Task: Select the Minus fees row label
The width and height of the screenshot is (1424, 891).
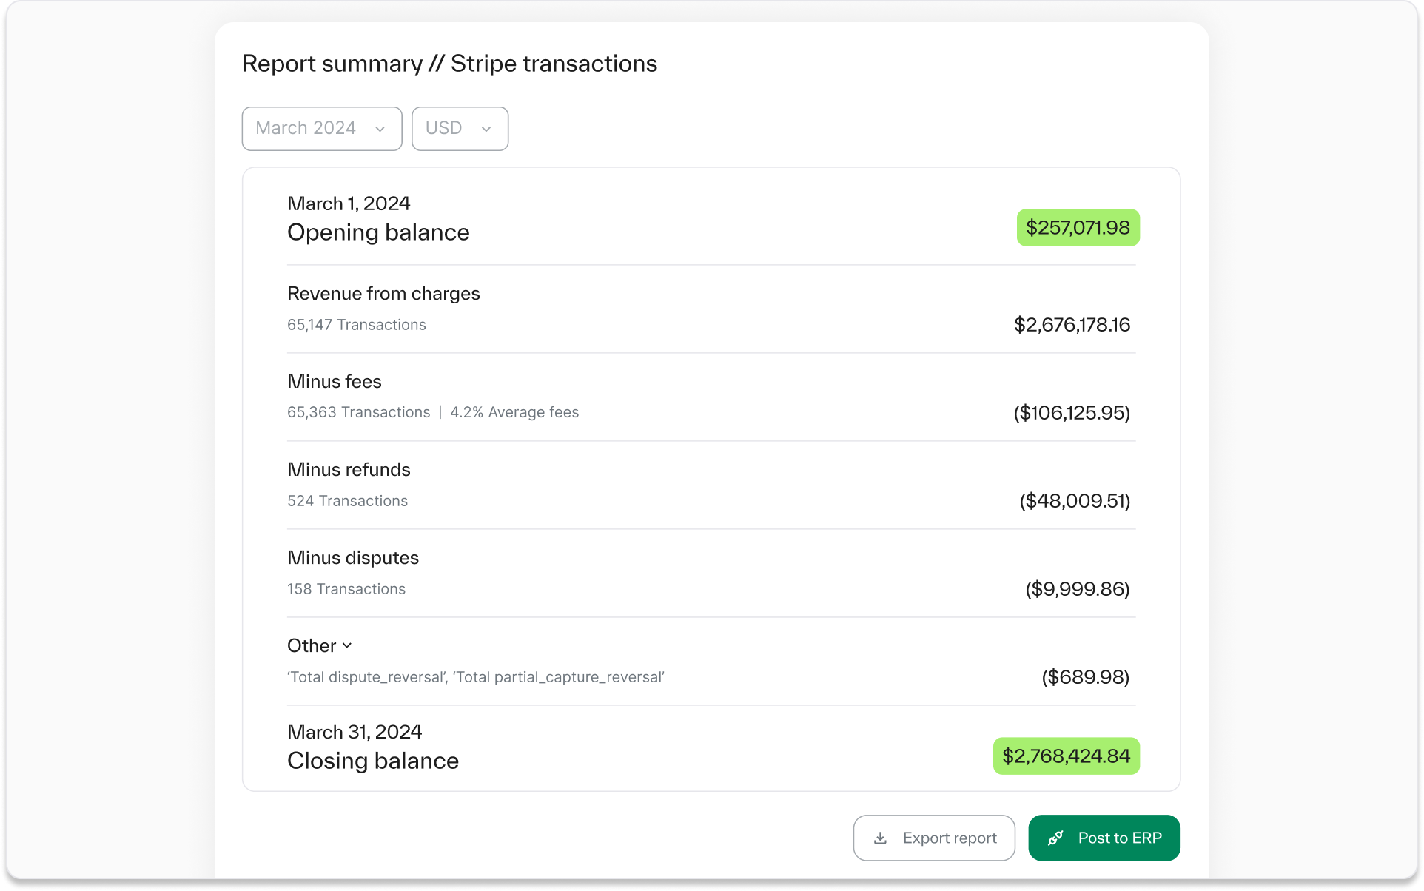Action: point(334,382)
